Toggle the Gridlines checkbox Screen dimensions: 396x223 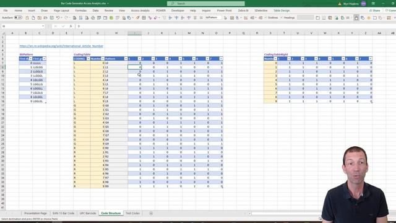click(265, 17)
